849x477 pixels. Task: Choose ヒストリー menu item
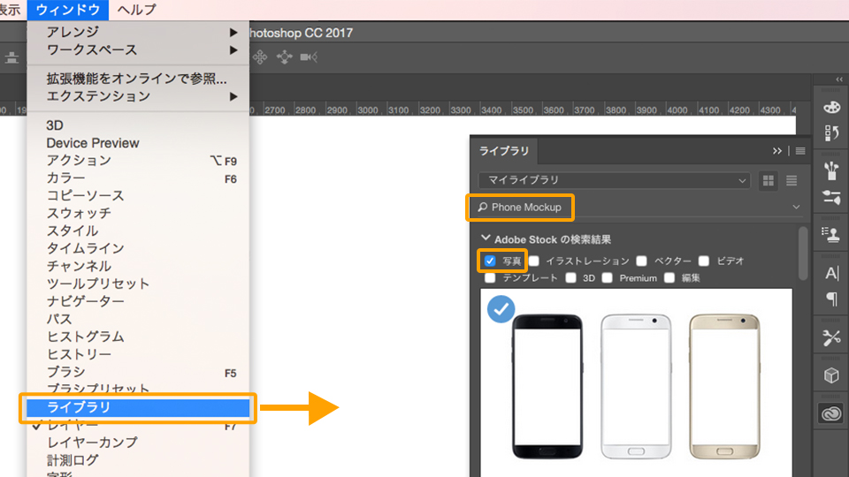pyautogui.click(x=138, y=354)
